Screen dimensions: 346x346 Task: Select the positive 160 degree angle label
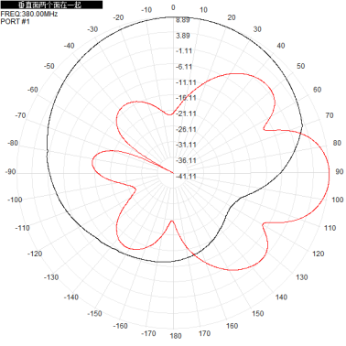click(232, 326)
